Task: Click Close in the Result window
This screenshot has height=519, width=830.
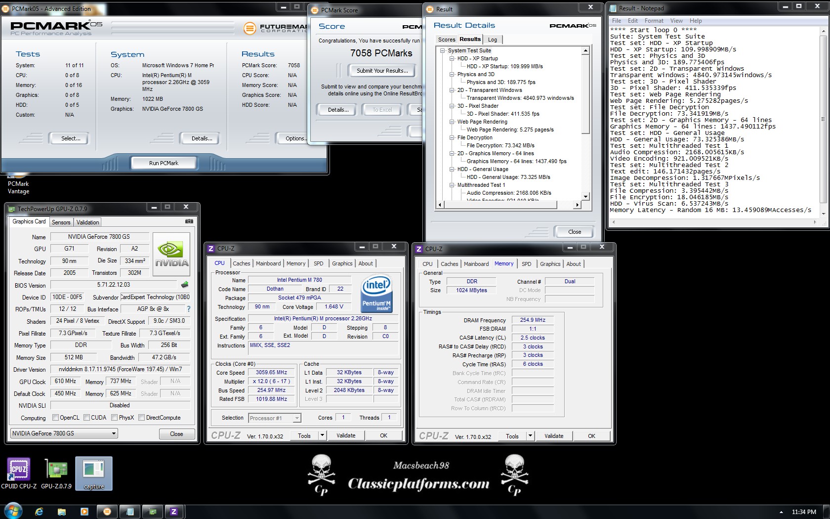Action: [575, 232]
